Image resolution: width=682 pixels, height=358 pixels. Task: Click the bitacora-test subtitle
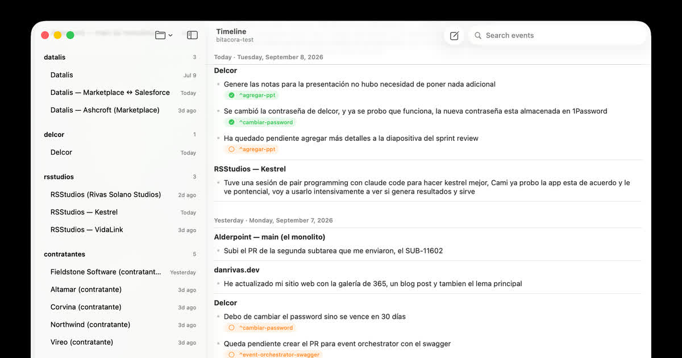[235, 40]
